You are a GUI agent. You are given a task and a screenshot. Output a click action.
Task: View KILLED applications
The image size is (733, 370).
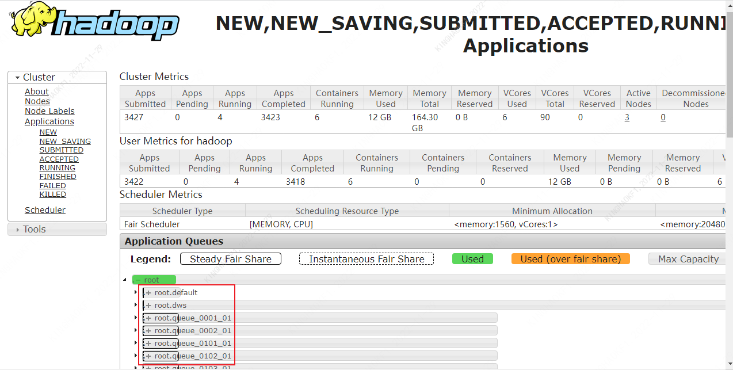52,194
